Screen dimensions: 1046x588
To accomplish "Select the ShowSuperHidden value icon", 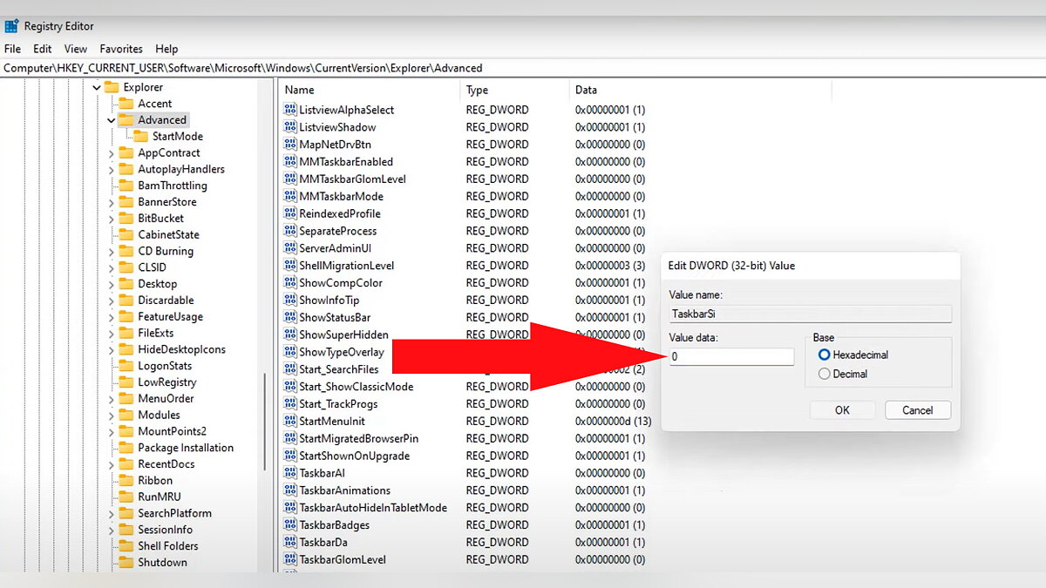I will [291, 335].
